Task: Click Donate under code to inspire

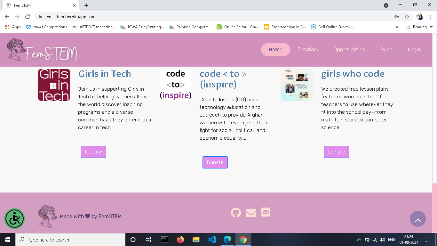Action: pos(215,162)
